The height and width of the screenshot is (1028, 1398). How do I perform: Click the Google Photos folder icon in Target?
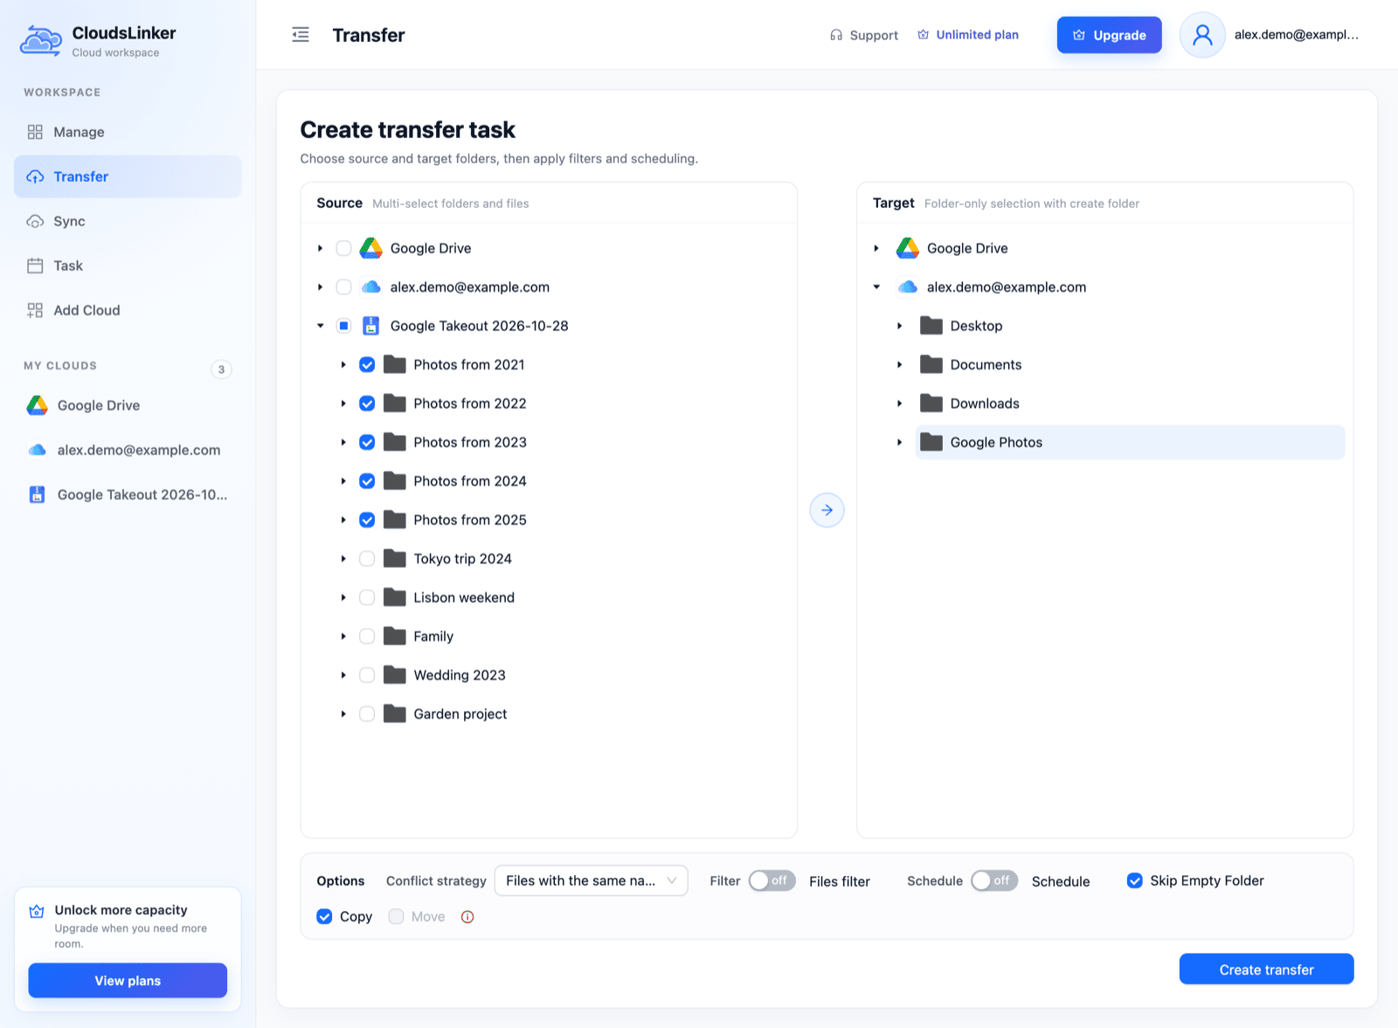click(x=931, y=442)
